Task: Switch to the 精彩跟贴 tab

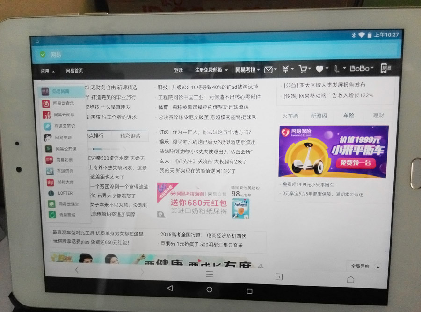Action: coord(130,136)
